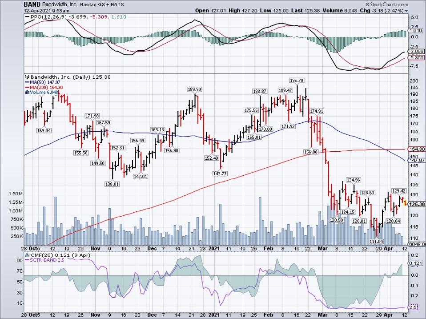The image size is (426, 319).
Task: Open the blue dropdown arrow after Chg
Action: click(406, 11)
